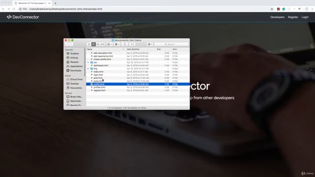The height and width of the screenshot is (177, 315).
Task: Open Dropbox in Finder sidebar
Action: (73, 54)
